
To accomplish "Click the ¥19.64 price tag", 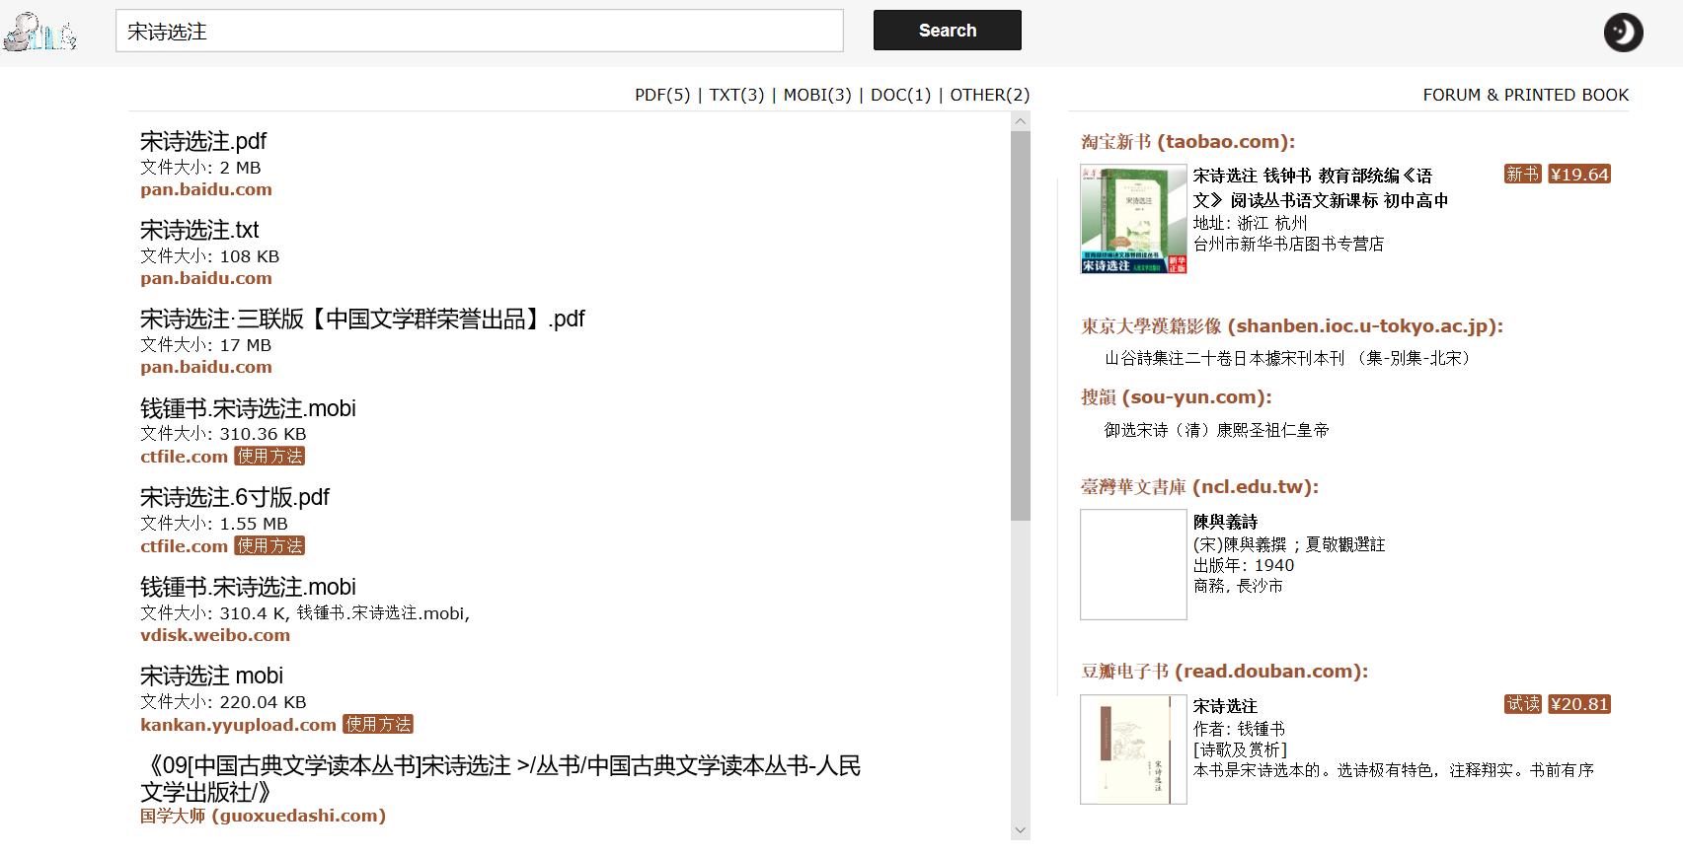I will [1579, 175].
